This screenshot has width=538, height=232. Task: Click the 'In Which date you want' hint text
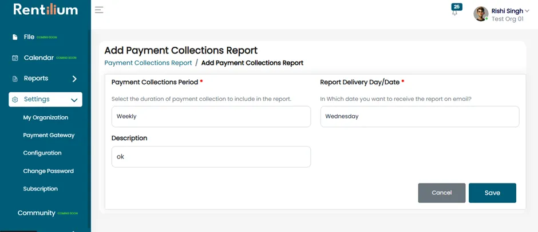point(396,99)
